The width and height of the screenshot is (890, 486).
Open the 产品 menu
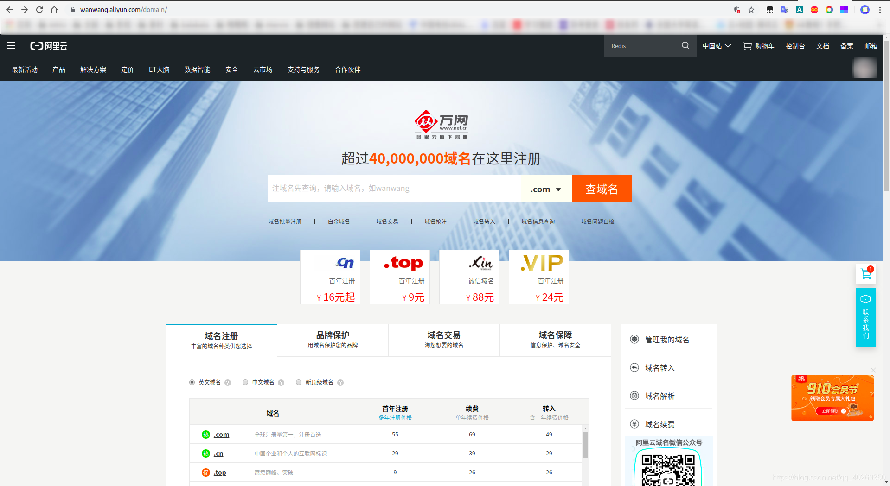(59, 69)
